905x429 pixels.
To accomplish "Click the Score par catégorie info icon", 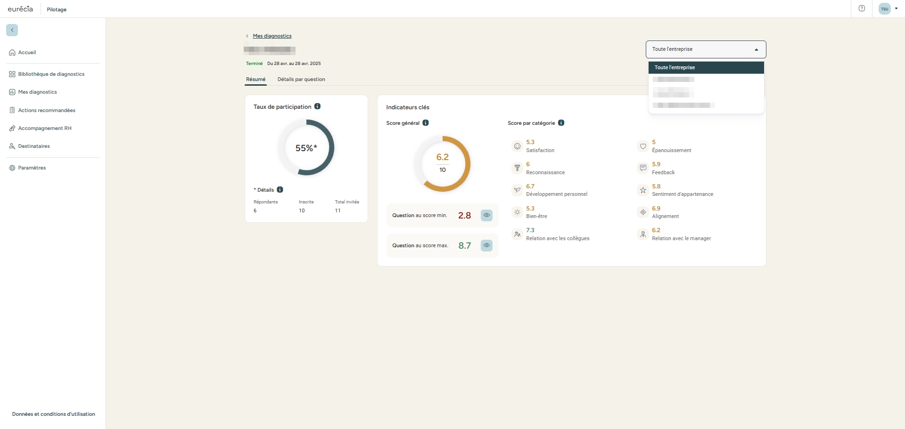I will click(561, 123).
